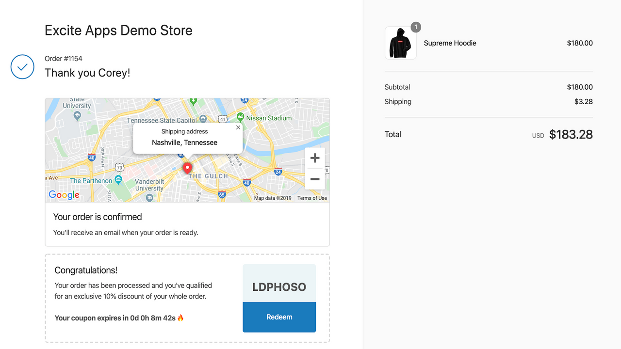The height and width of the screenshot is (349, 621).
Task: Open map Terms of Use link
Action: (312, 198)
